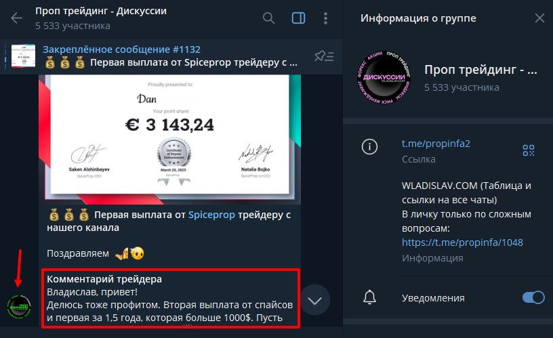Go back with the left arrow

pyautogui.click(x=16, y=18)
